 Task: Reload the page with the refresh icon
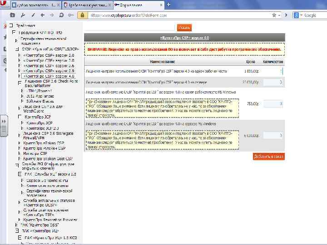click(x=61, y=15)
